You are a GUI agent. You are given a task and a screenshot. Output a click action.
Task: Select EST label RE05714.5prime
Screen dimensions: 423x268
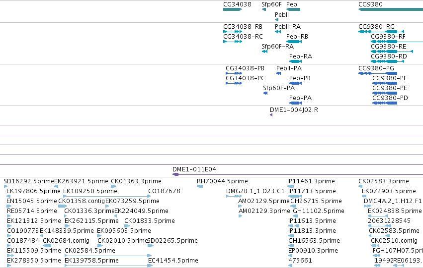tap(32, 211)
